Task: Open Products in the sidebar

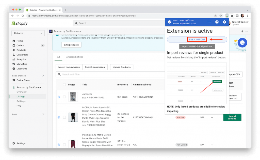Action: pyautogui.click(x=21, y=50)
